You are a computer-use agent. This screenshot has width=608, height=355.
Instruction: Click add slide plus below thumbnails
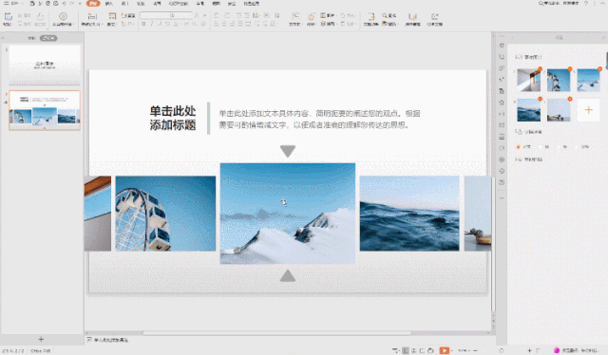pos(41,339)
